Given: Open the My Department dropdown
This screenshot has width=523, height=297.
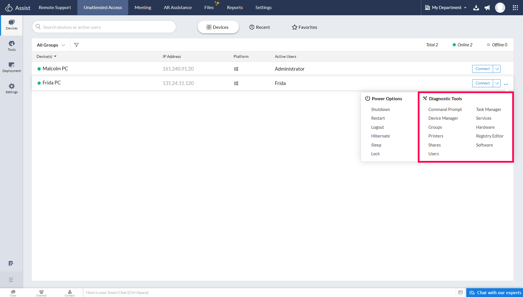Looking at the screenshot, I should point(446,8).
